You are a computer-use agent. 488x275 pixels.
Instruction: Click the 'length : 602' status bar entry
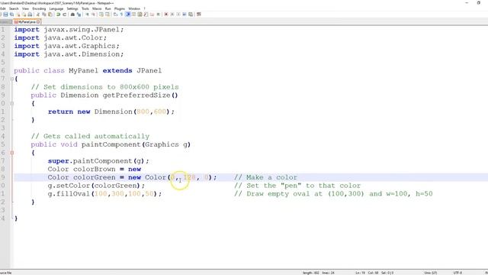point(310,273)
